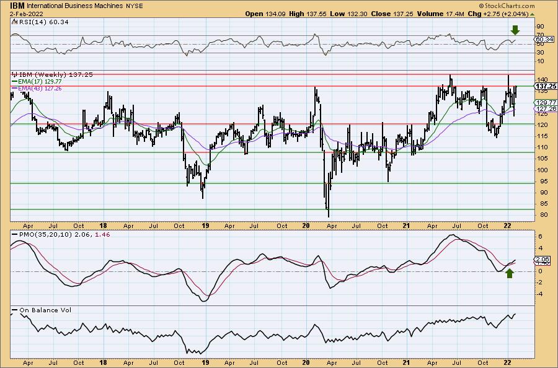Click the High 137.55 value

(308, 14)
